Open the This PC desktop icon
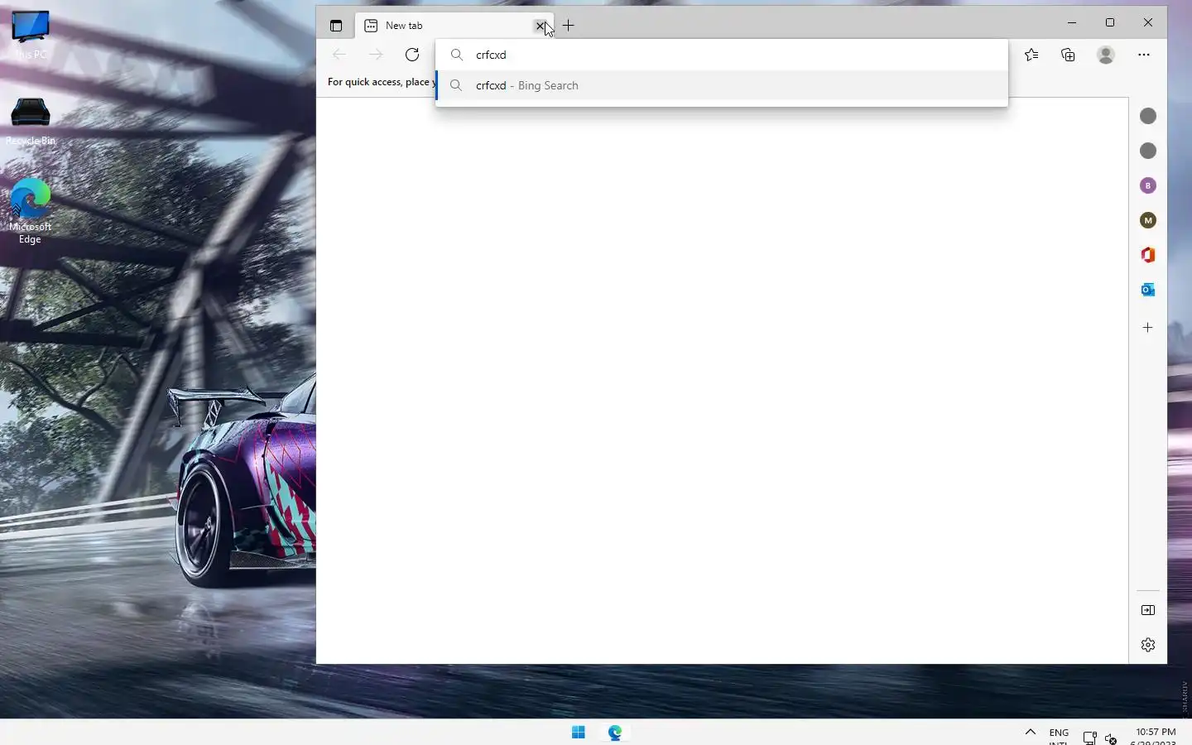Screen dimensions: 1192x745 [31, 36]
